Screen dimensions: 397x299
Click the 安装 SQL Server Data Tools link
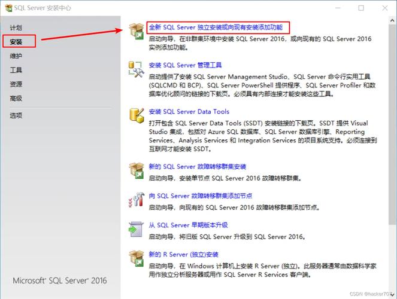point(189,112)
